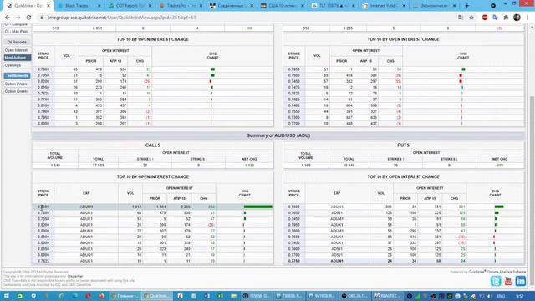Open the OI - Max Pain sidebar item
The height and width of the screenshot is (301, 535).
click(17, 32)
